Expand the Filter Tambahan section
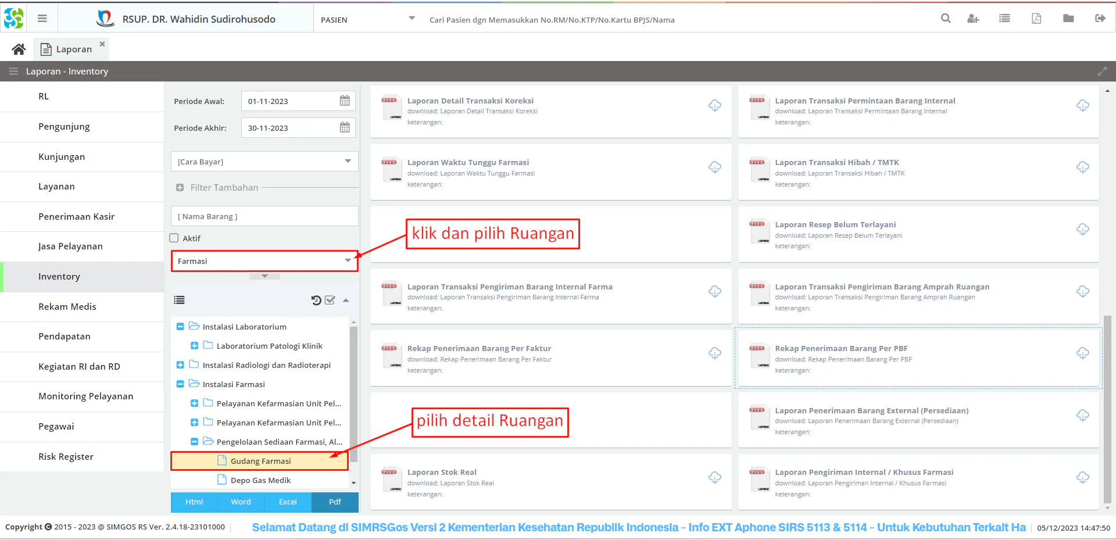 pyautogui.click(x=180, y=188)
